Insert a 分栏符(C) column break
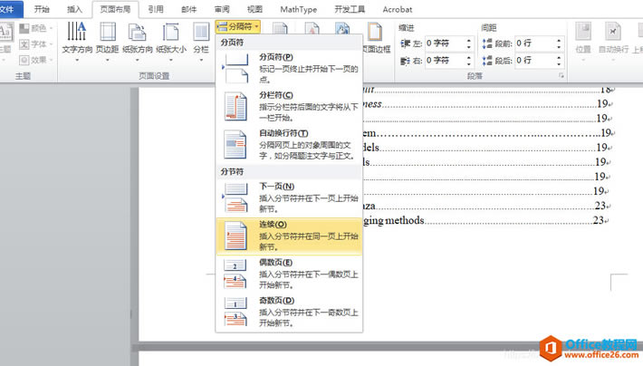 289,106
